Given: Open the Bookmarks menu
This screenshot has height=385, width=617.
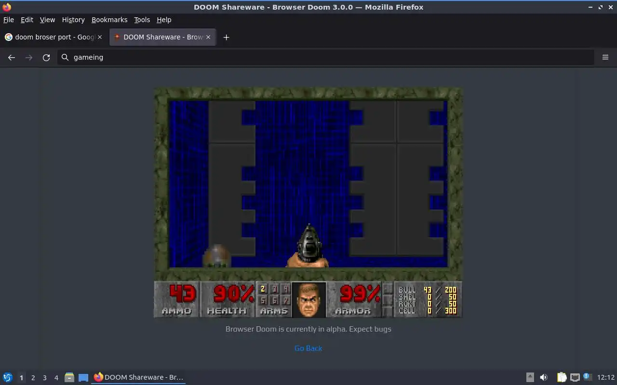Looking at the screenshot, I should pyautogui.click(x=109, y=20).
